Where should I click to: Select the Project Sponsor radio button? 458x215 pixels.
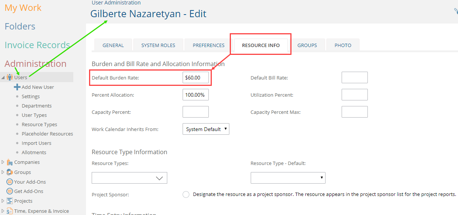[186, 194]
